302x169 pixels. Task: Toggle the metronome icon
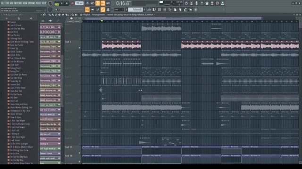point(87,3)
